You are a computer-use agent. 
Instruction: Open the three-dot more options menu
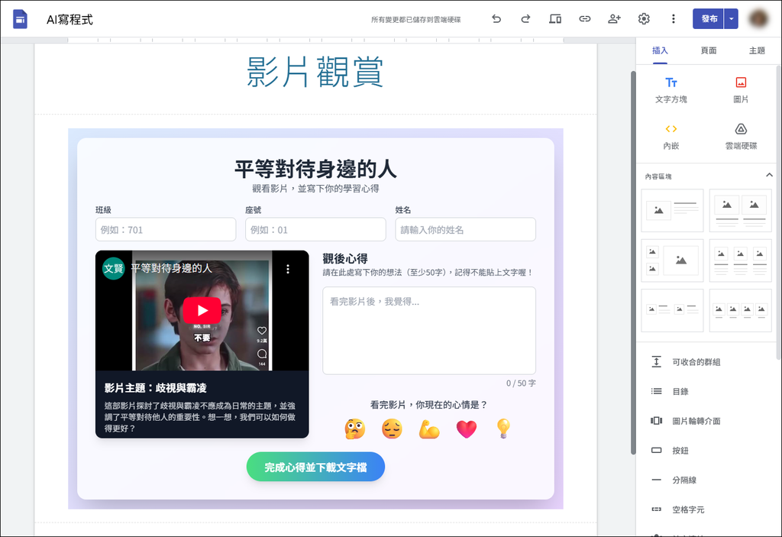(x=673, y=19)
